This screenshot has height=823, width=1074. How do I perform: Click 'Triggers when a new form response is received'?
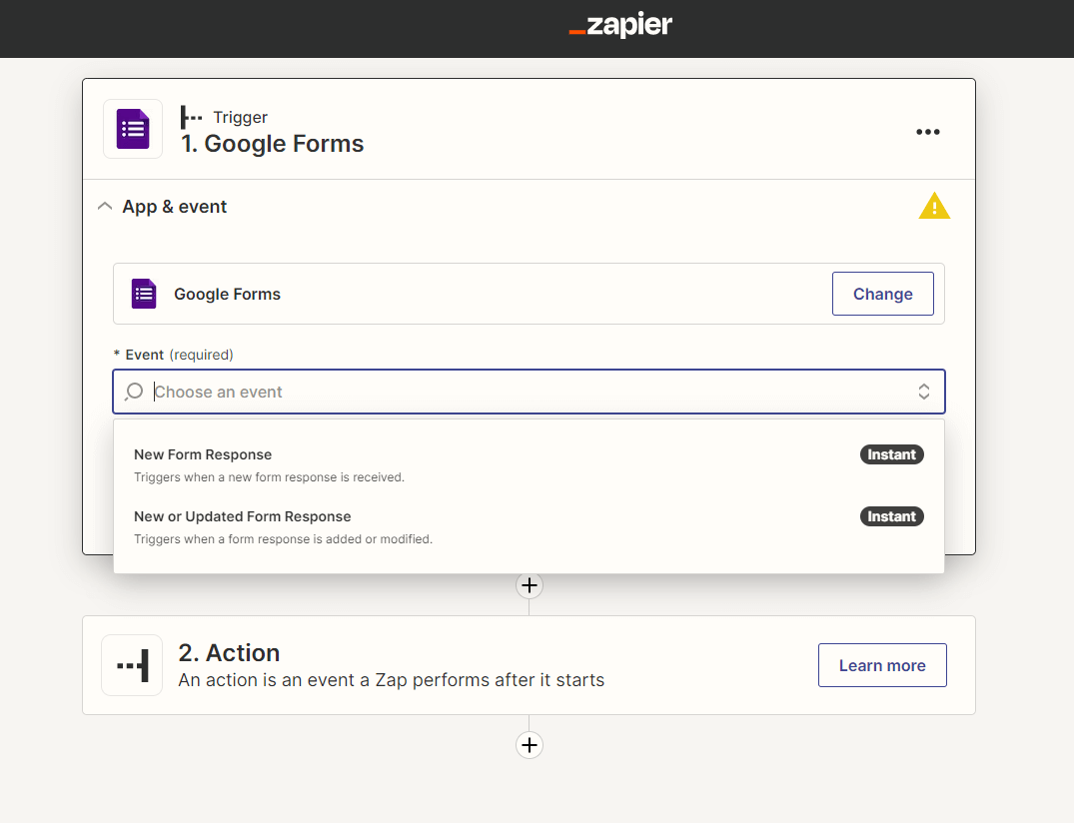click(269, 477)
